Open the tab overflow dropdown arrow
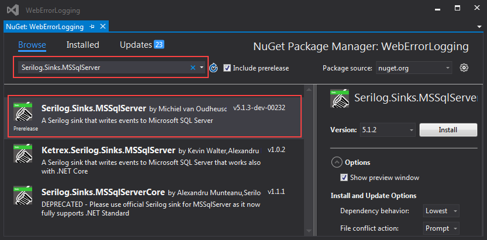The image size is (487, 240). 479,27
